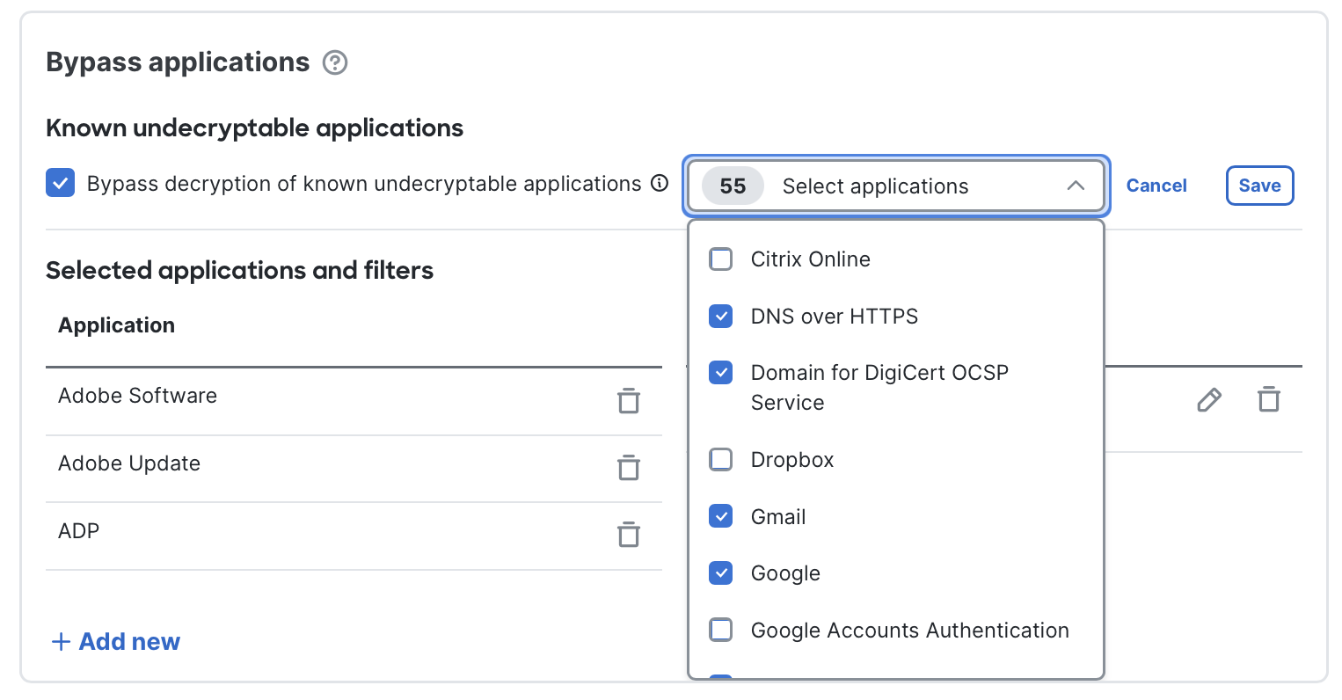1342x700 pixels.
Task: Click the Cancel link
Action: [x=1156, y=186]
